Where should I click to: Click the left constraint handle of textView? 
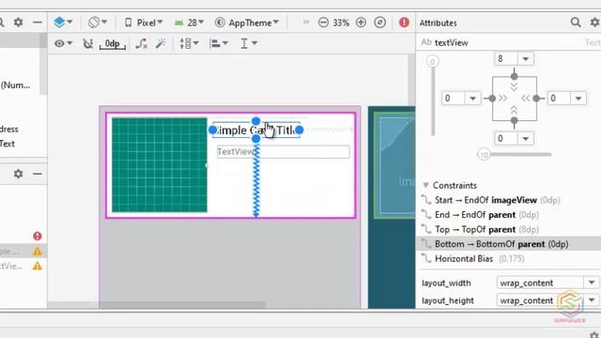212,131
